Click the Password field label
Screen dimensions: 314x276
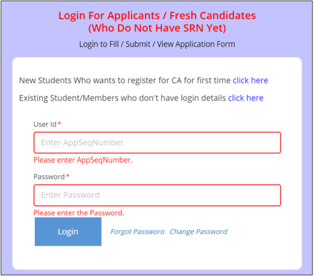49,177
